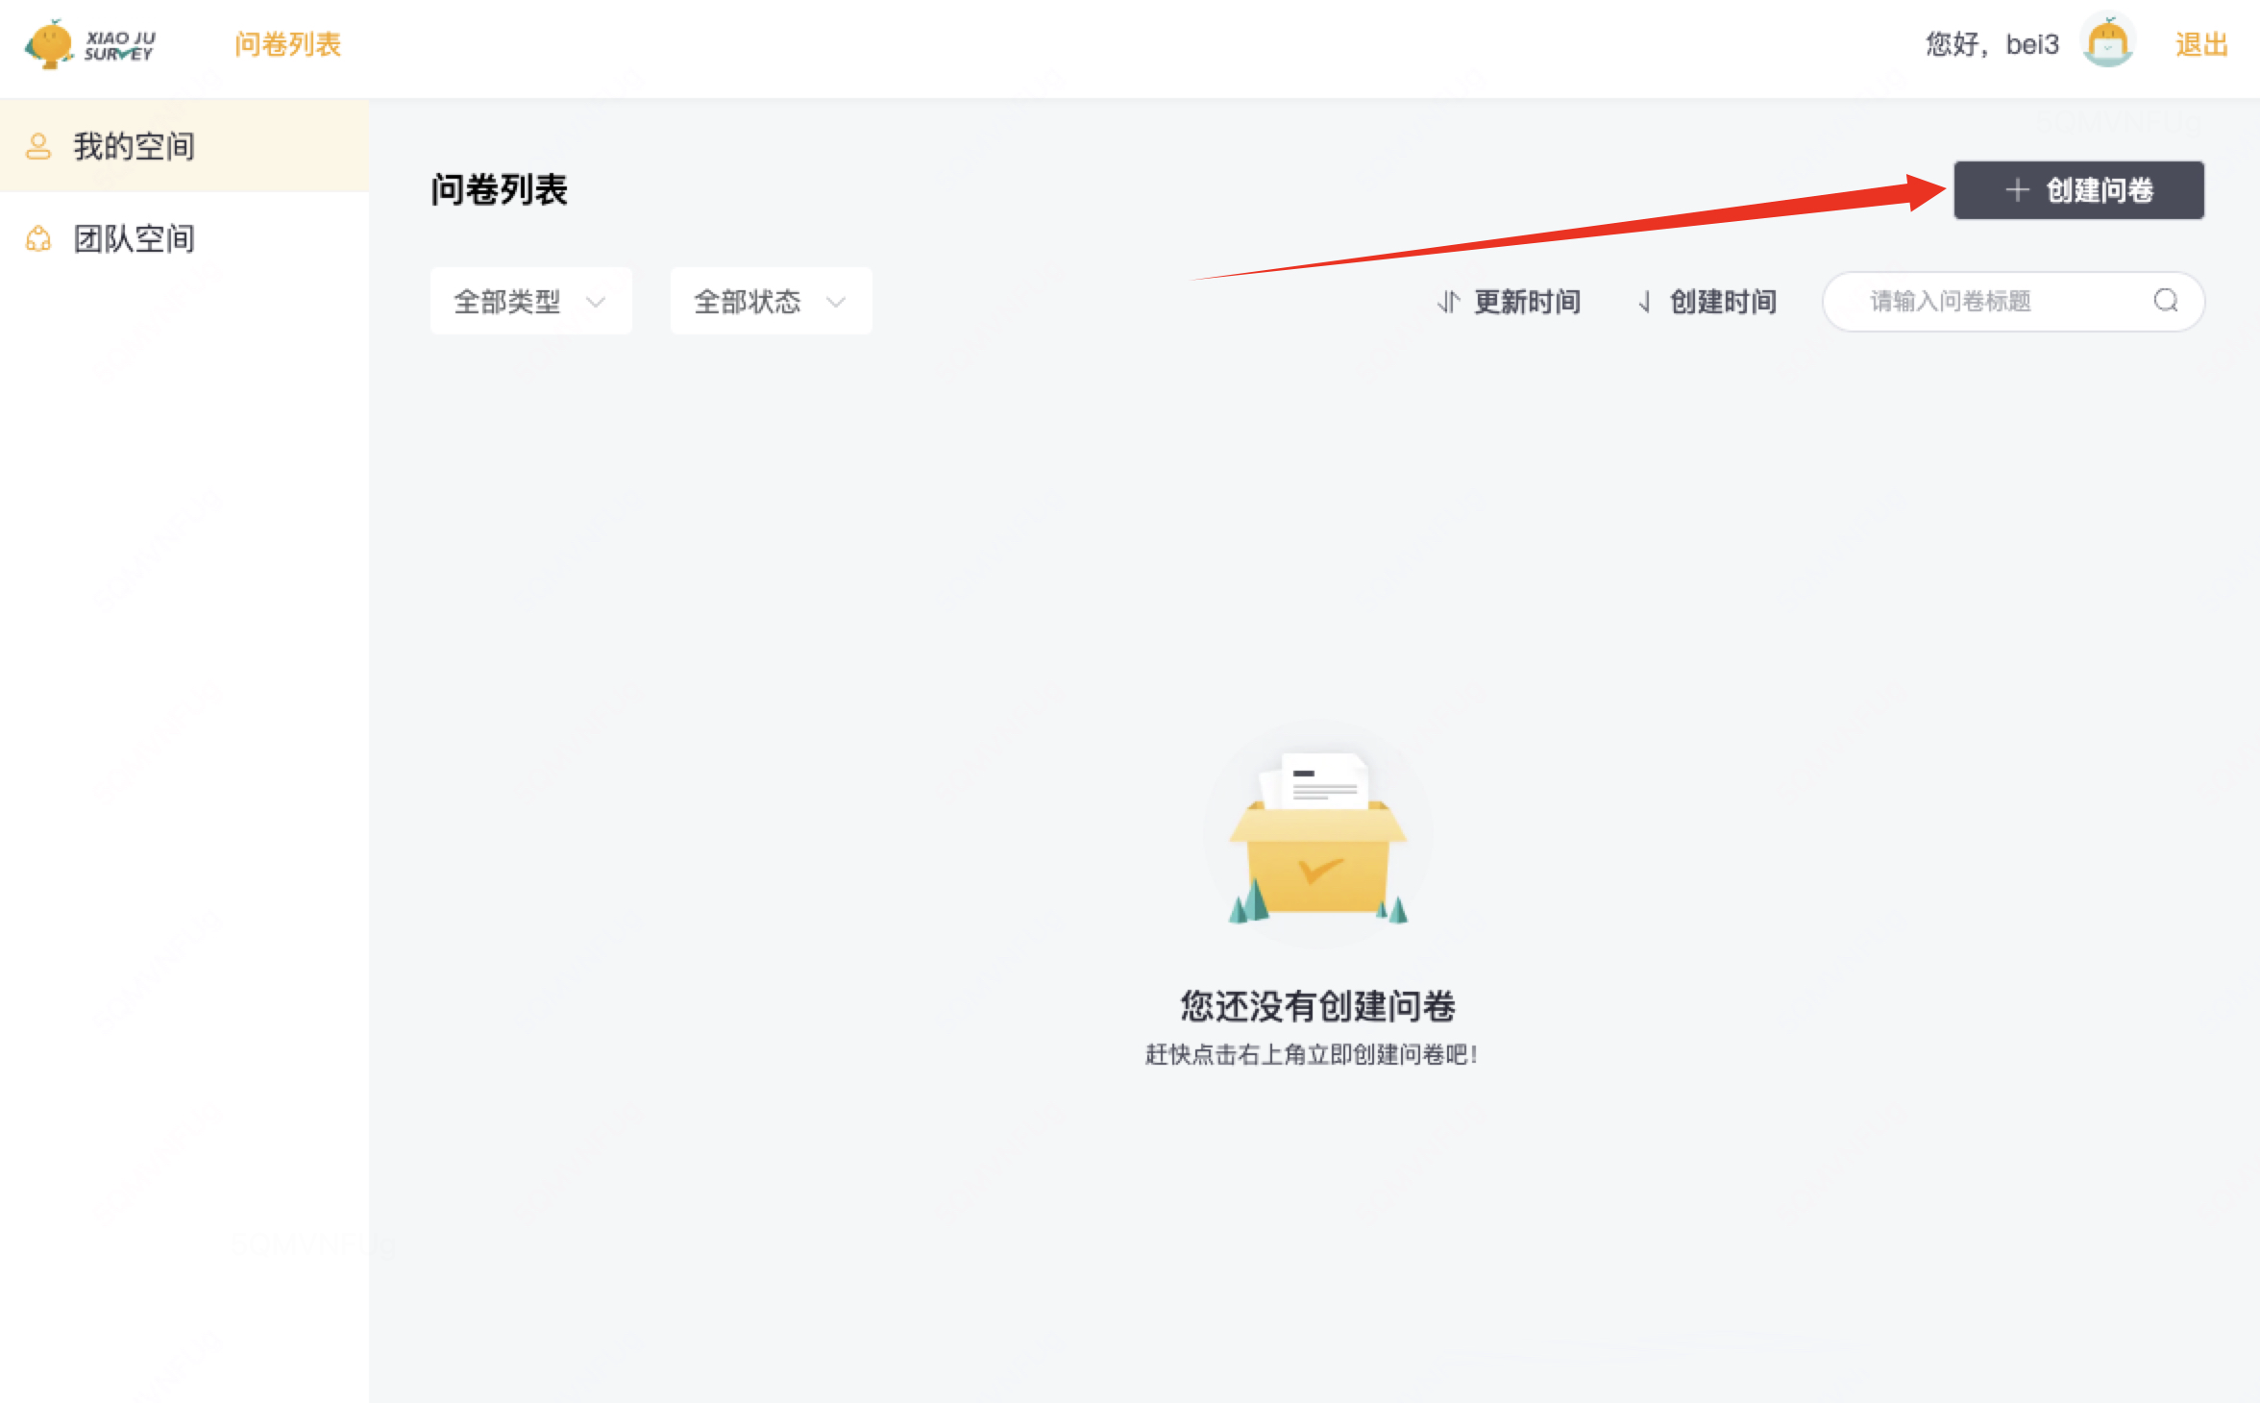Click the 退出 logout link

click(x=2201, y=44)
